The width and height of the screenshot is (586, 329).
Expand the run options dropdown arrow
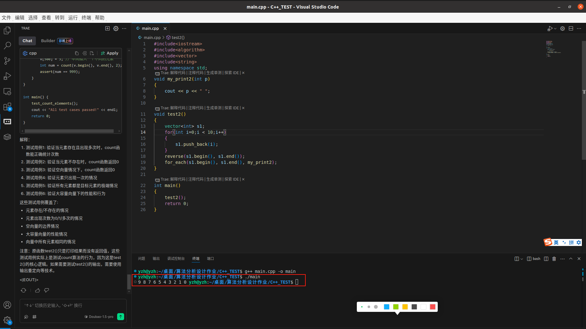(555, 29)
